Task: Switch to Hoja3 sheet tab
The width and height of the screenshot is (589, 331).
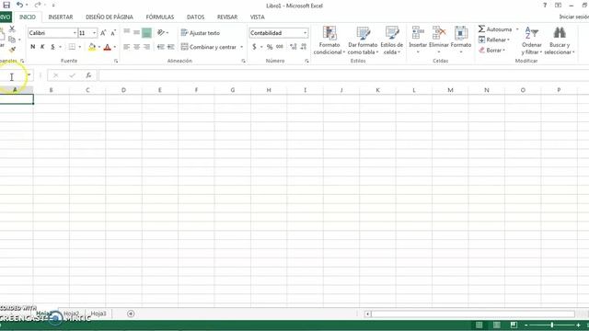Action: [x=98, y=314]
